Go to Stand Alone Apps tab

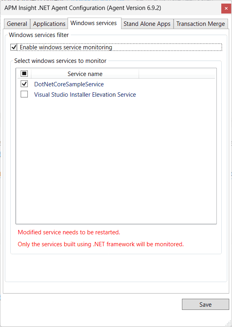click(147, 24)
